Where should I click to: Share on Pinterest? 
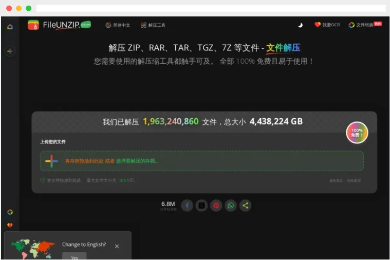tap(216, 206)
